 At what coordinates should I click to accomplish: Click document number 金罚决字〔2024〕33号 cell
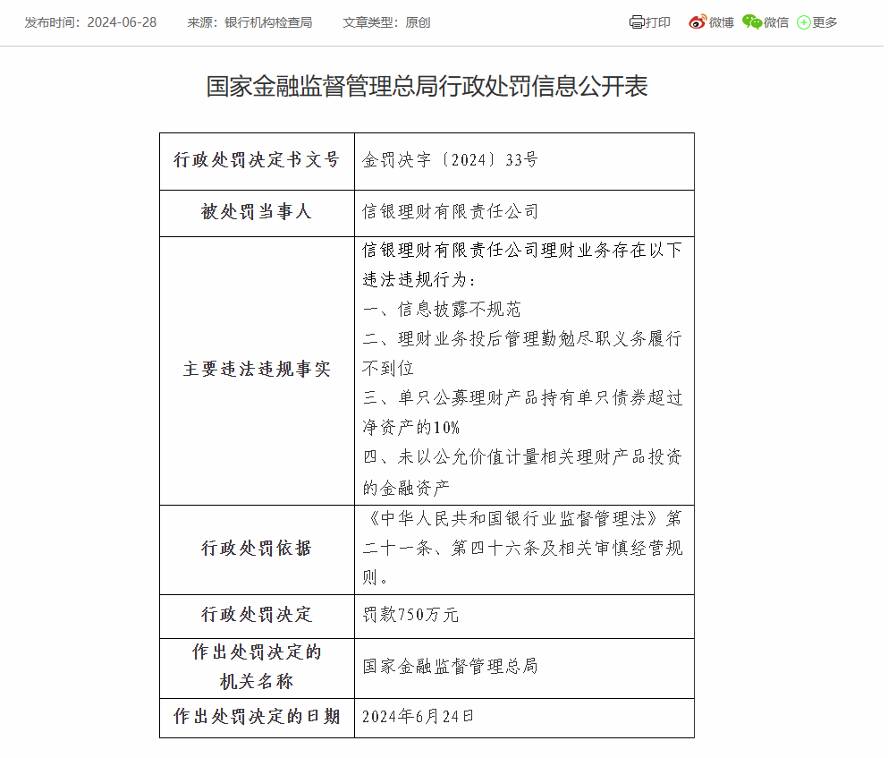click(450, 160)
